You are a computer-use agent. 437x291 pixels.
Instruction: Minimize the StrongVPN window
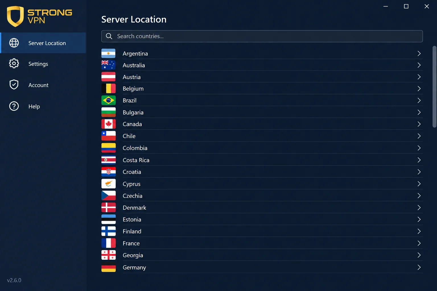(x=386, y=6)
